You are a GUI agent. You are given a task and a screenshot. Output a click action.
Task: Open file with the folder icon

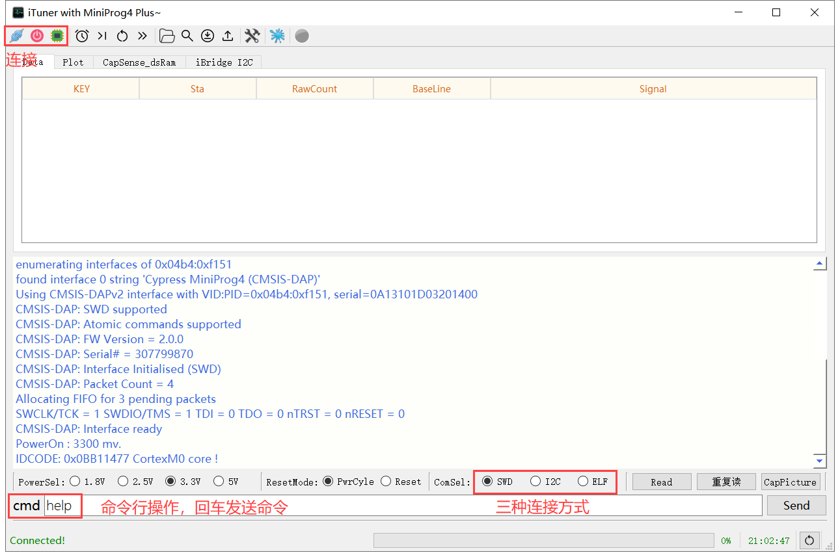(167, 36)
